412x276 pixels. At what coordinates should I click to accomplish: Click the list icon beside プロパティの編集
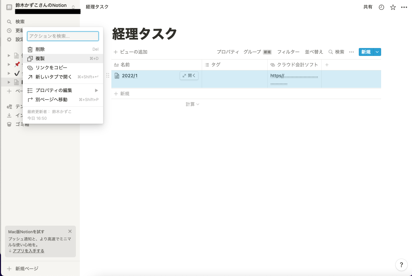30,90
